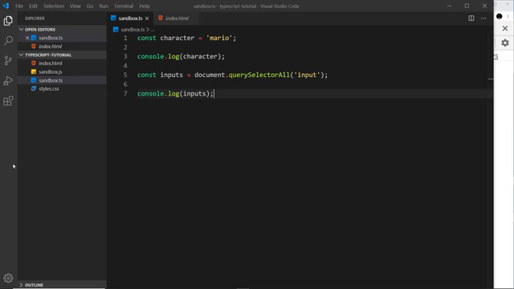Click console.log(inputs) on line 7

coord(175,94)
